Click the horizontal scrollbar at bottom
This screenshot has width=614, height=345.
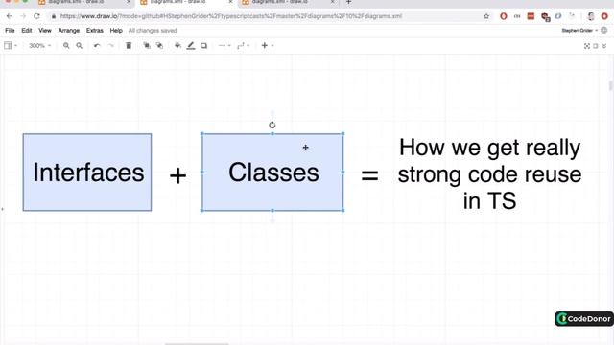197,344
